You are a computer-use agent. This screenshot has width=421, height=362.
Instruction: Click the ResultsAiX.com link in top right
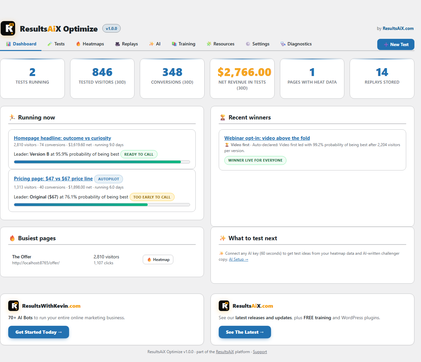click(x=398, y=29)
